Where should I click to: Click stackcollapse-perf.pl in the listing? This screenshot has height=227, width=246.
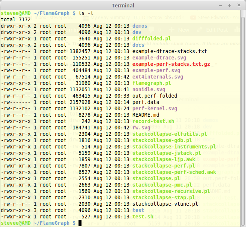163,166
